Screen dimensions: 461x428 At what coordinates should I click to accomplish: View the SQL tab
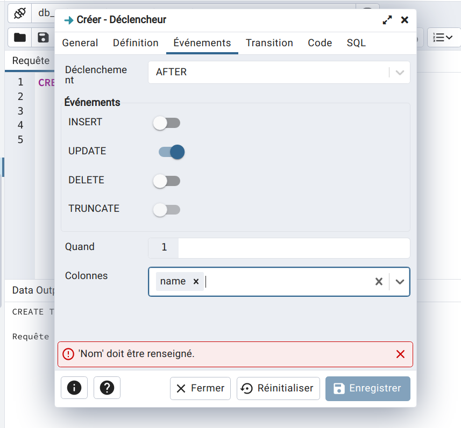click(x=356, y=43)
